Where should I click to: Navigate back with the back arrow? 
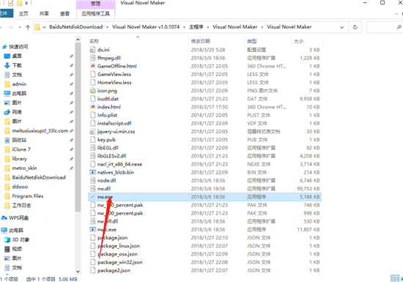1,27
